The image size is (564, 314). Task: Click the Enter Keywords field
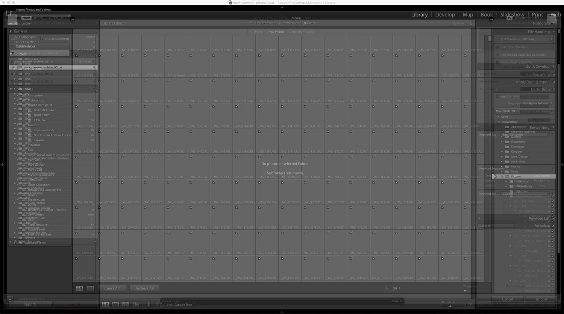tap(525, 135)
